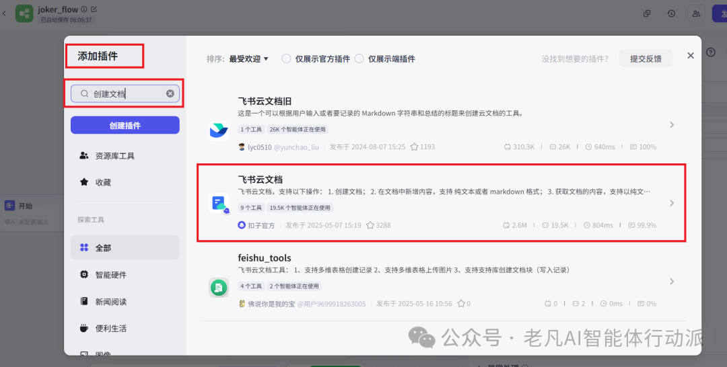Open the feishu_tools plugin logo
This screenshot has width=727, height=367.
[218, 288]
